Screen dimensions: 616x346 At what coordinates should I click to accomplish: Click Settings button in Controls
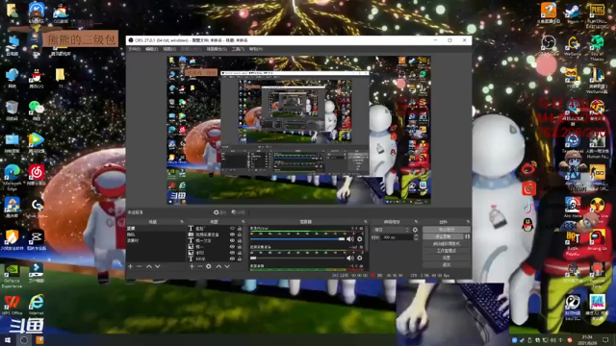pyautogui.click(x=447, y=258)
